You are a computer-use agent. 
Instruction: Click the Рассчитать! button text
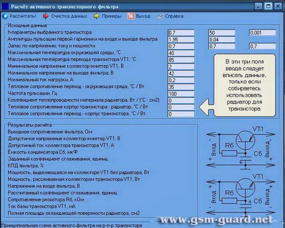tap(23, 16)
